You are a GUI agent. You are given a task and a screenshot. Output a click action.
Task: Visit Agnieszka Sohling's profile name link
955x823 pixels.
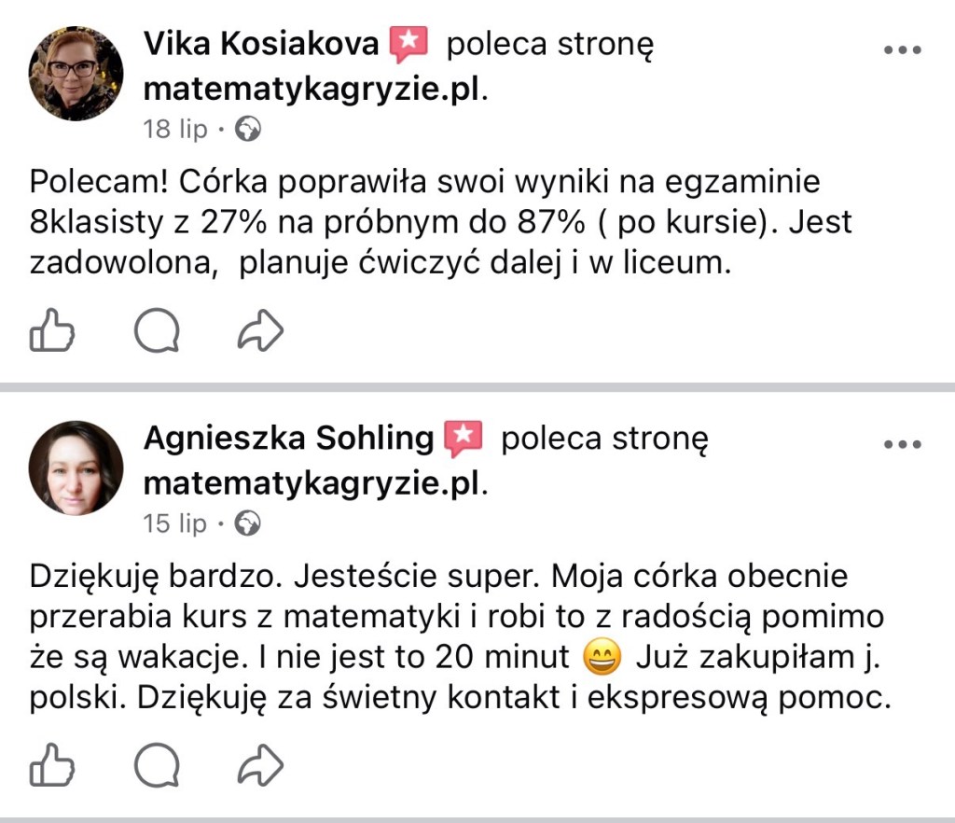click(289, 439)
